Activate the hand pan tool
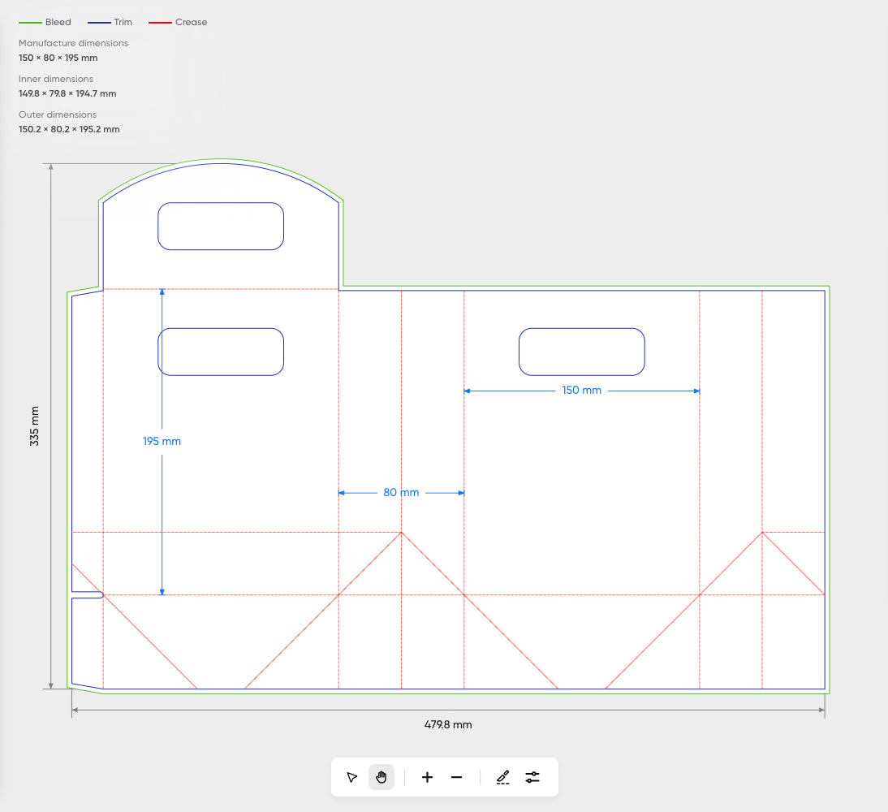This screenshot has width=888, height=812. tap(381, 777)
